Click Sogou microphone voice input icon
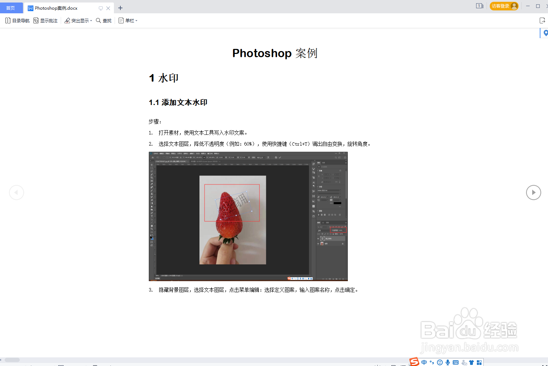548x366 pixels. click(448, 362)
